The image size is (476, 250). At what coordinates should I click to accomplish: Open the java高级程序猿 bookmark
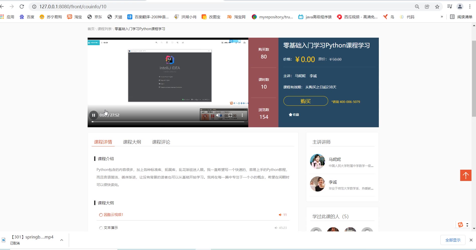pos(315,17)
